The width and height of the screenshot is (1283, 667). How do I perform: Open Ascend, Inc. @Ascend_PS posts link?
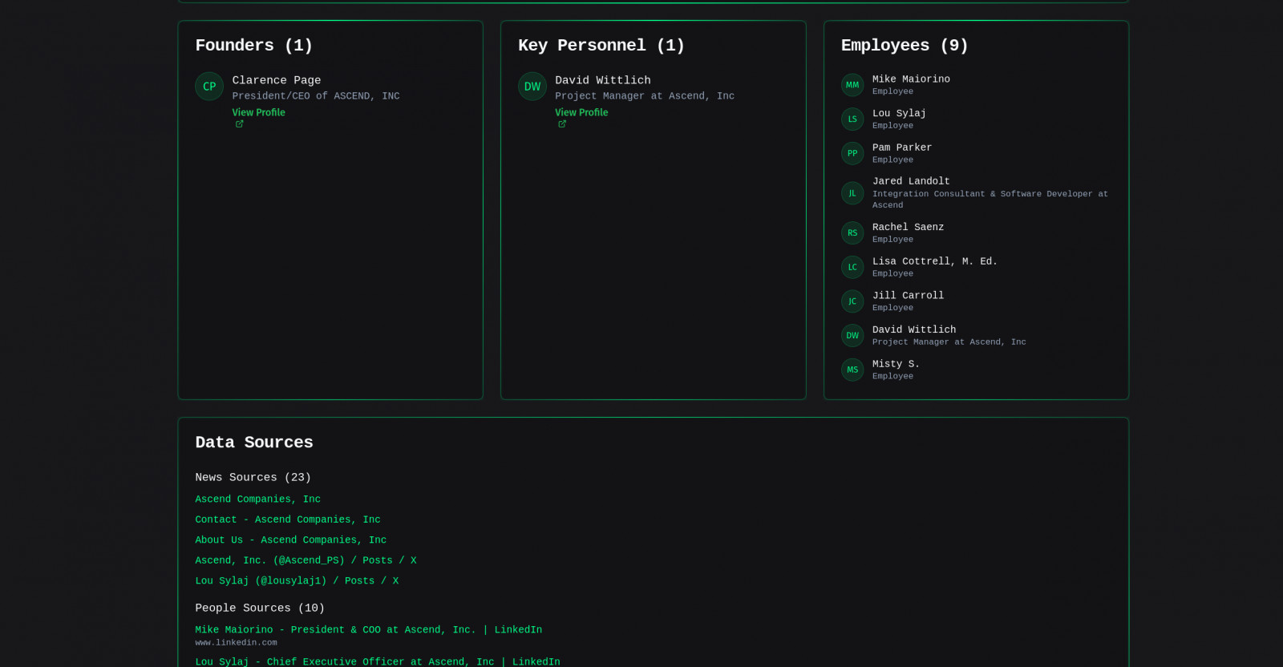[306, 560]
